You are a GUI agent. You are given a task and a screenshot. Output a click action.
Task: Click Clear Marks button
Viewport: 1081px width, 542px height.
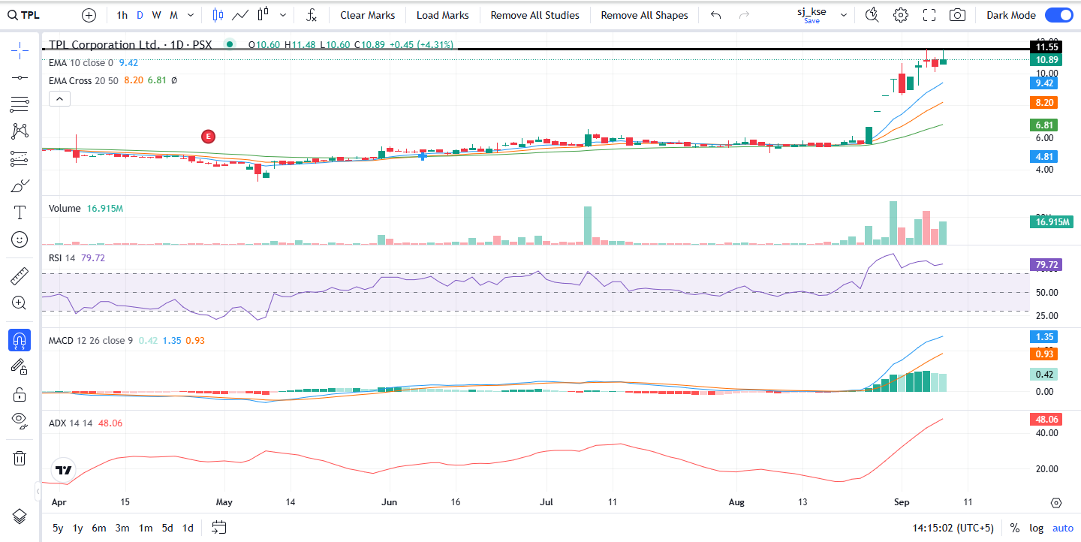[x=368, y=15]
